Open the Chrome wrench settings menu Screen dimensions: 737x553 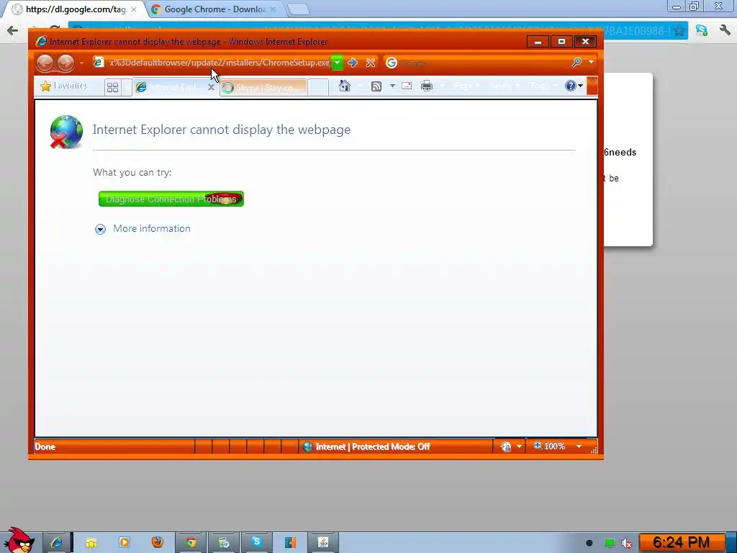coord(724,31)
